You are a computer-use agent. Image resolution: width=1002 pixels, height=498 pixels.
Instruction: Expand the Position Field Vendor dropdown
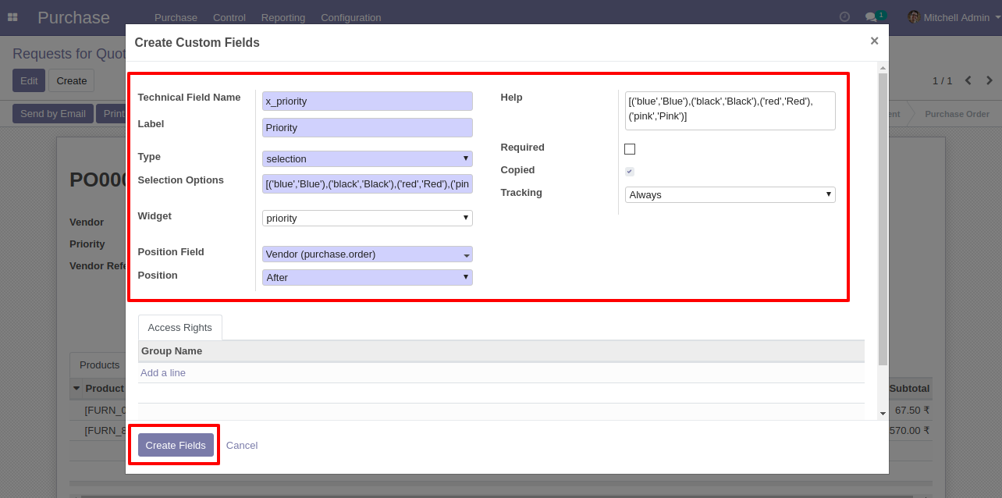[368, 254]
